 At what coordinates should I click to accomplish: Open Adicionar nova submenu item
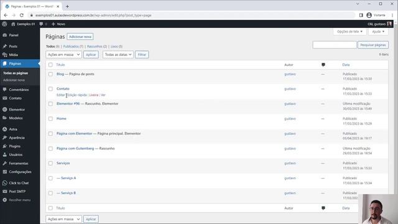(x=14, y=80)
